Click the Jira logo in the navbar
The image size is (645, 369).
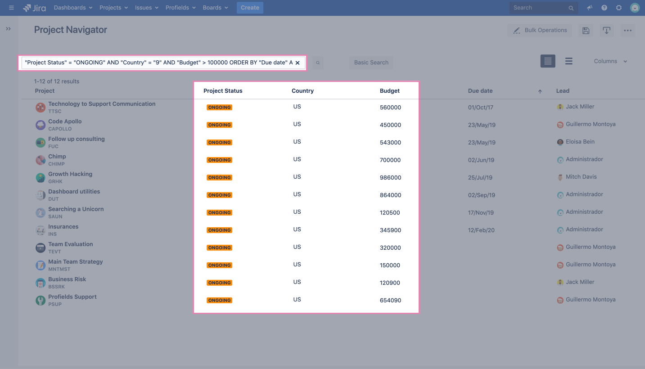[34, 8]
